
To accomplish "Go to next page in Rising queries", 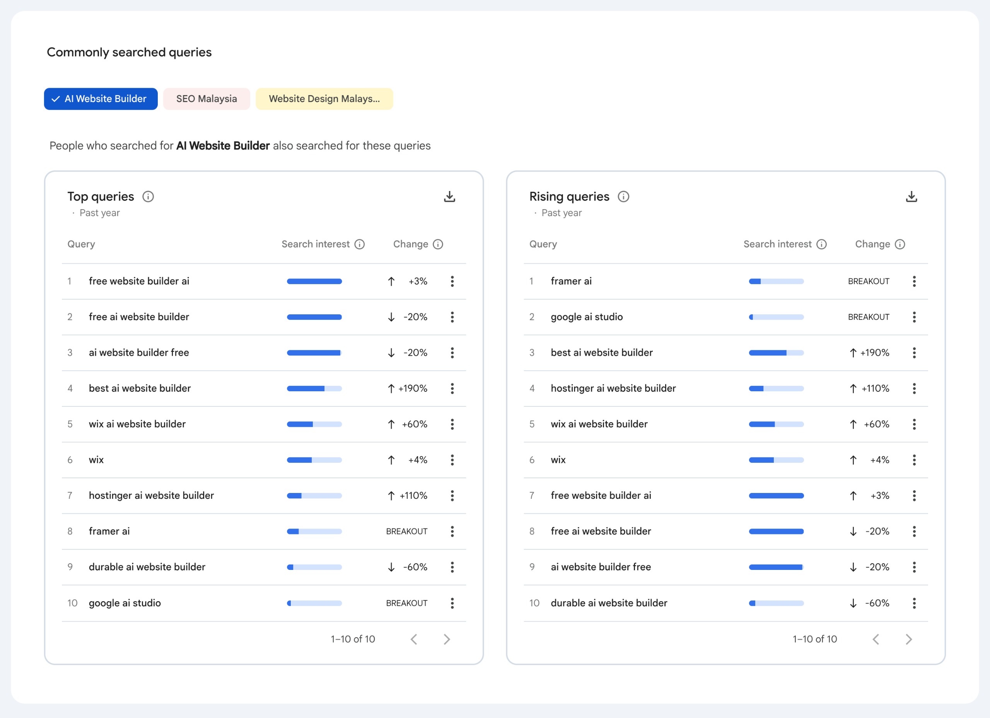I will click(x=908, y=639).
